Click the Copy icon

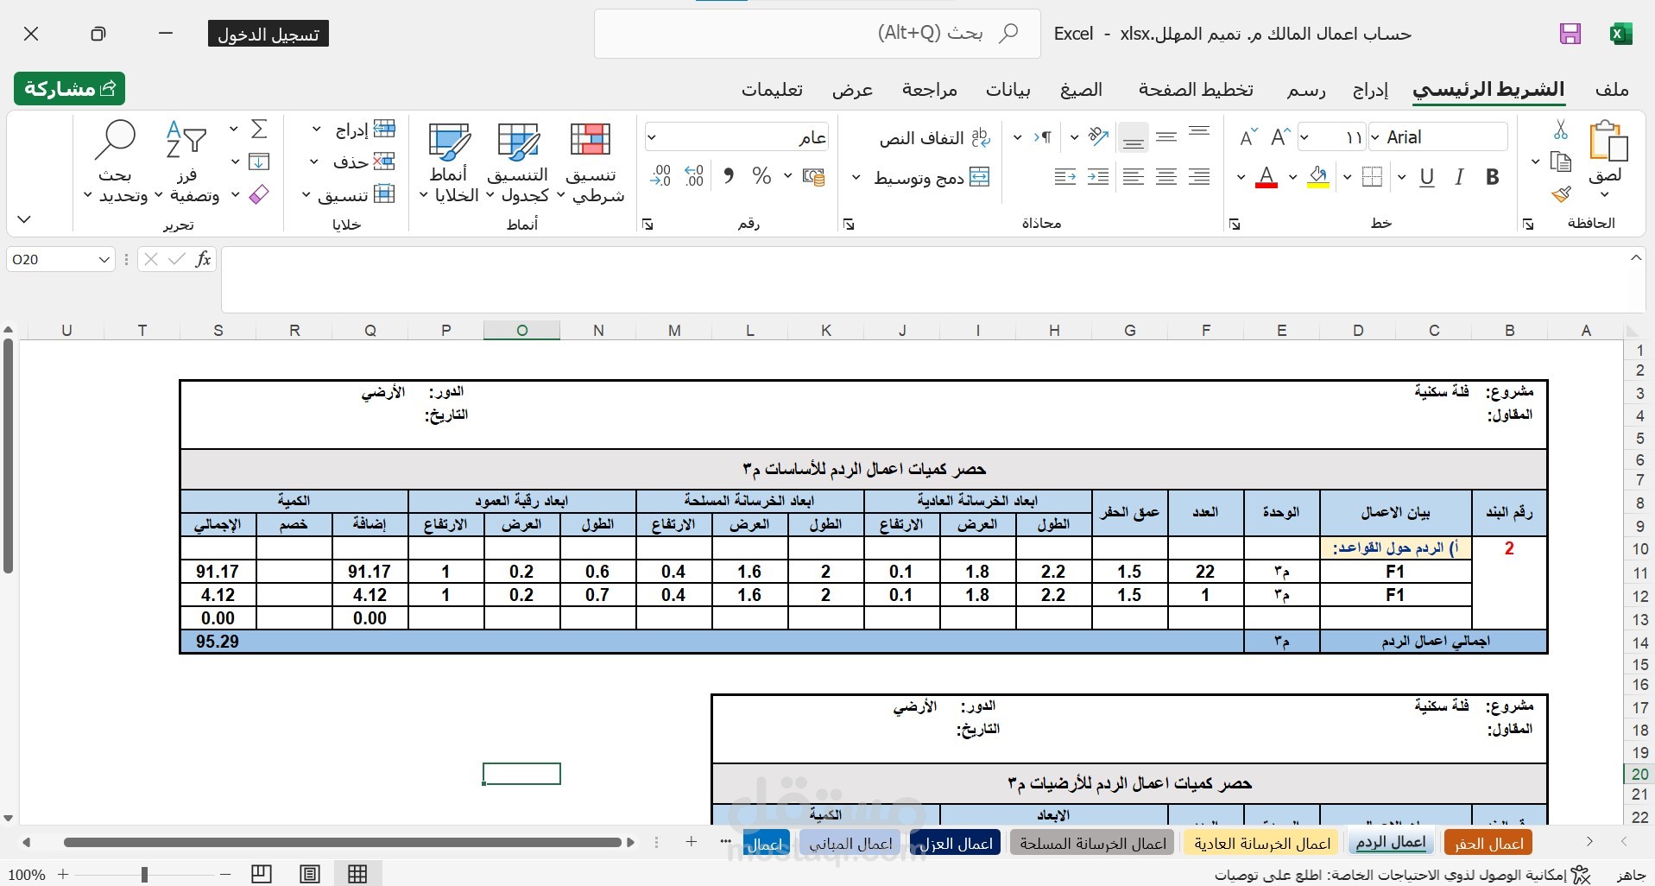[x=1560, y=161]
